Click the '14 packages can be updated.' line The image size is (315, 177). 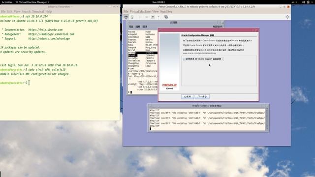tap(20, 48)
